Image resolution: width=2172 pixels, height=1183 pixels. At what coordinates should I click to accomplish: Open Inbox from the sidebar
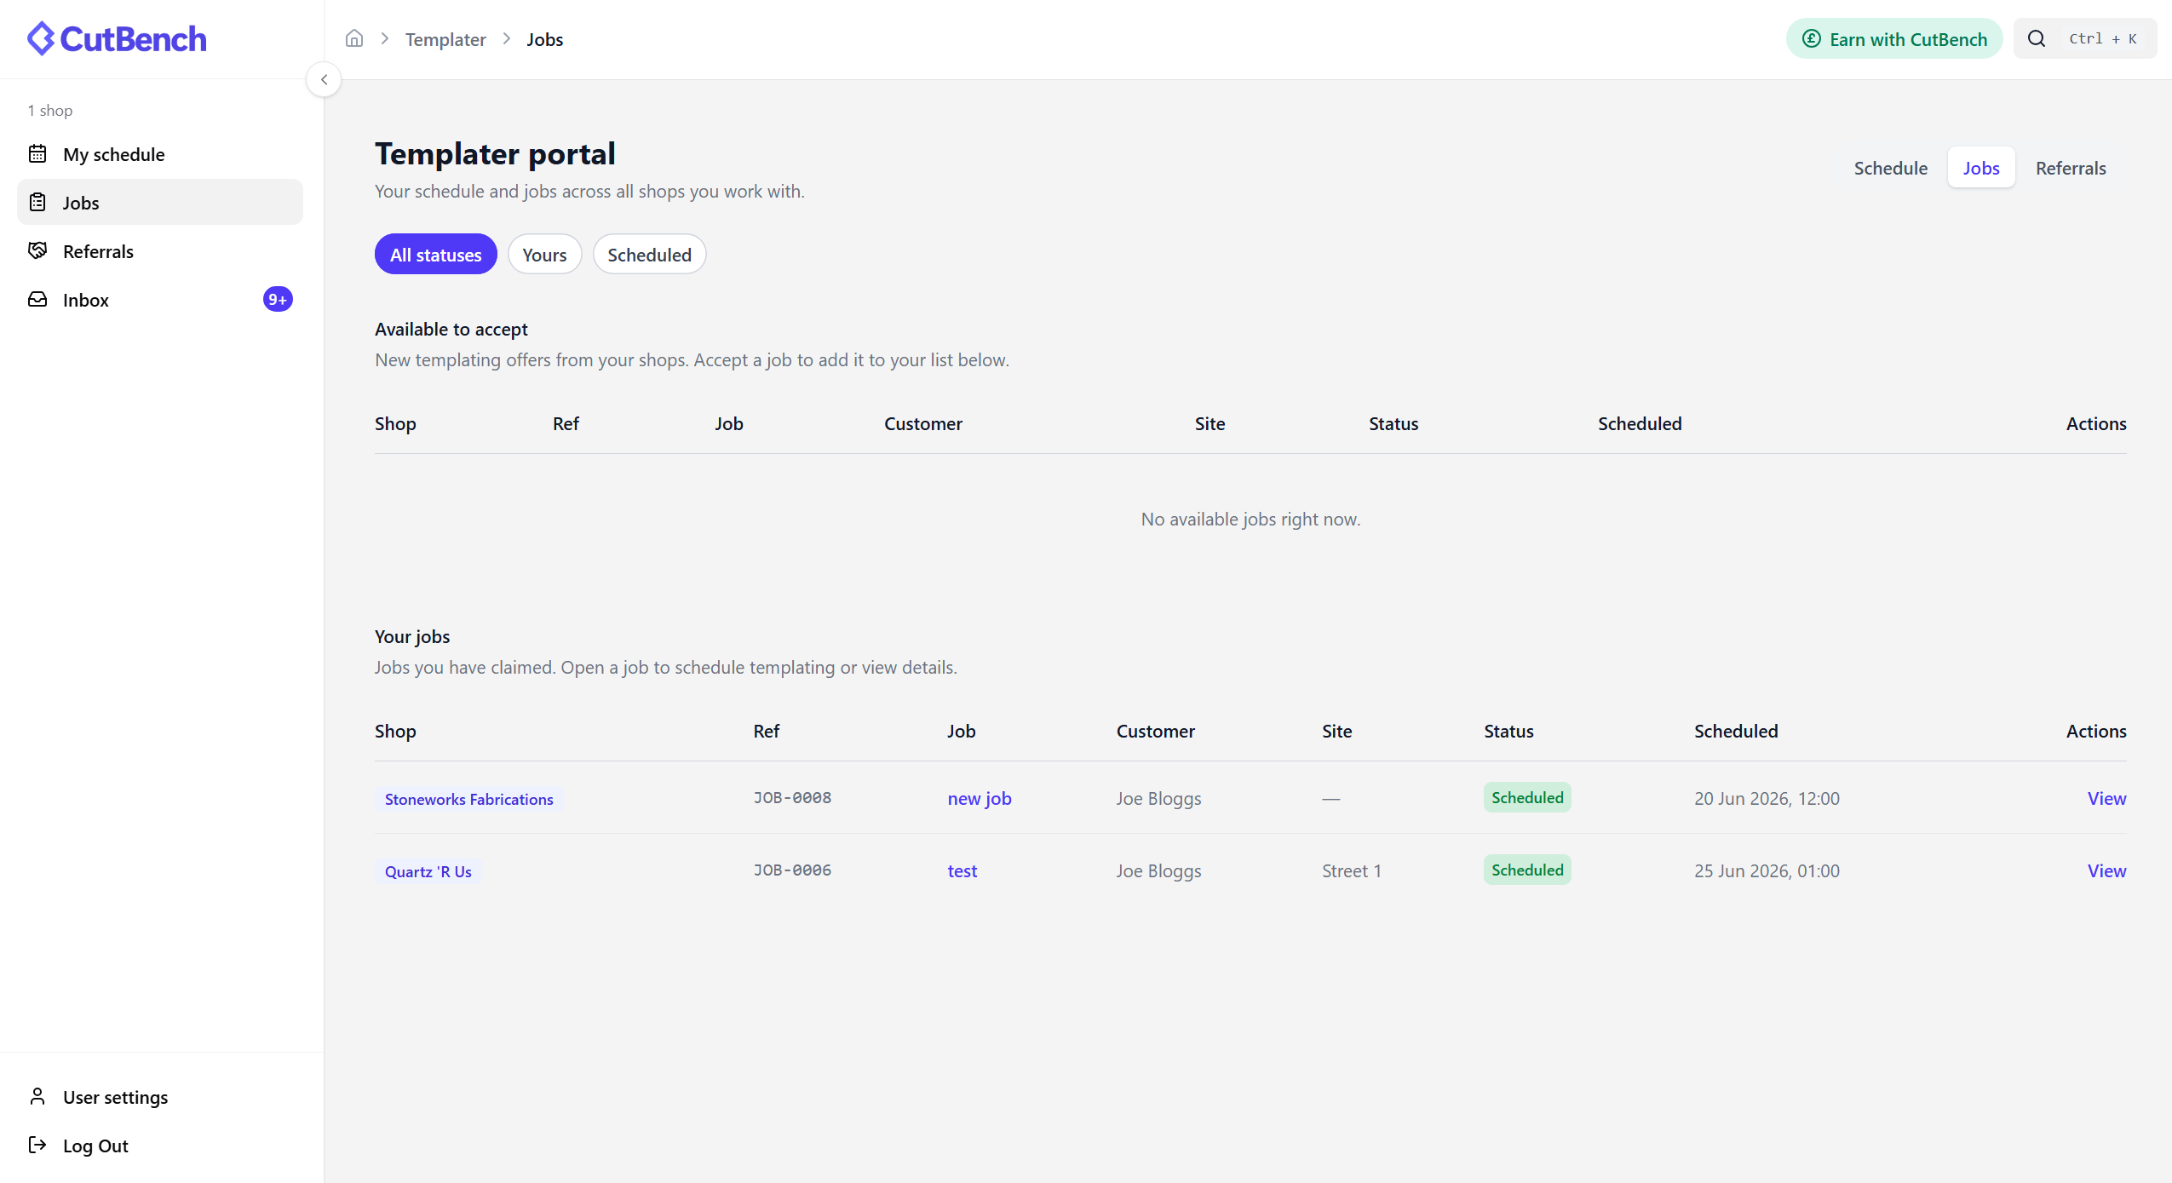tap(160, 300)
